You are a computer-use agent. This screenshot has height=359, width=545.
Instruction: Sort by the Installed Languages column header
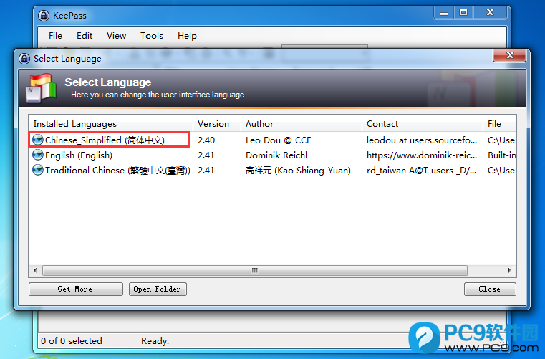[111, 123]
